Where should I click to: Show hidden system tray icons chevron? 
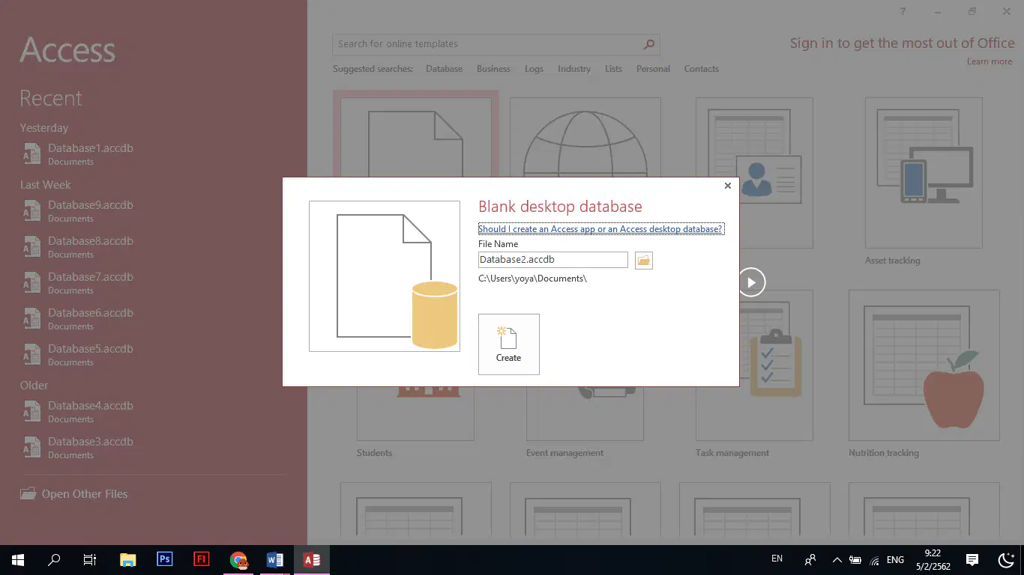tap(837, 560)
